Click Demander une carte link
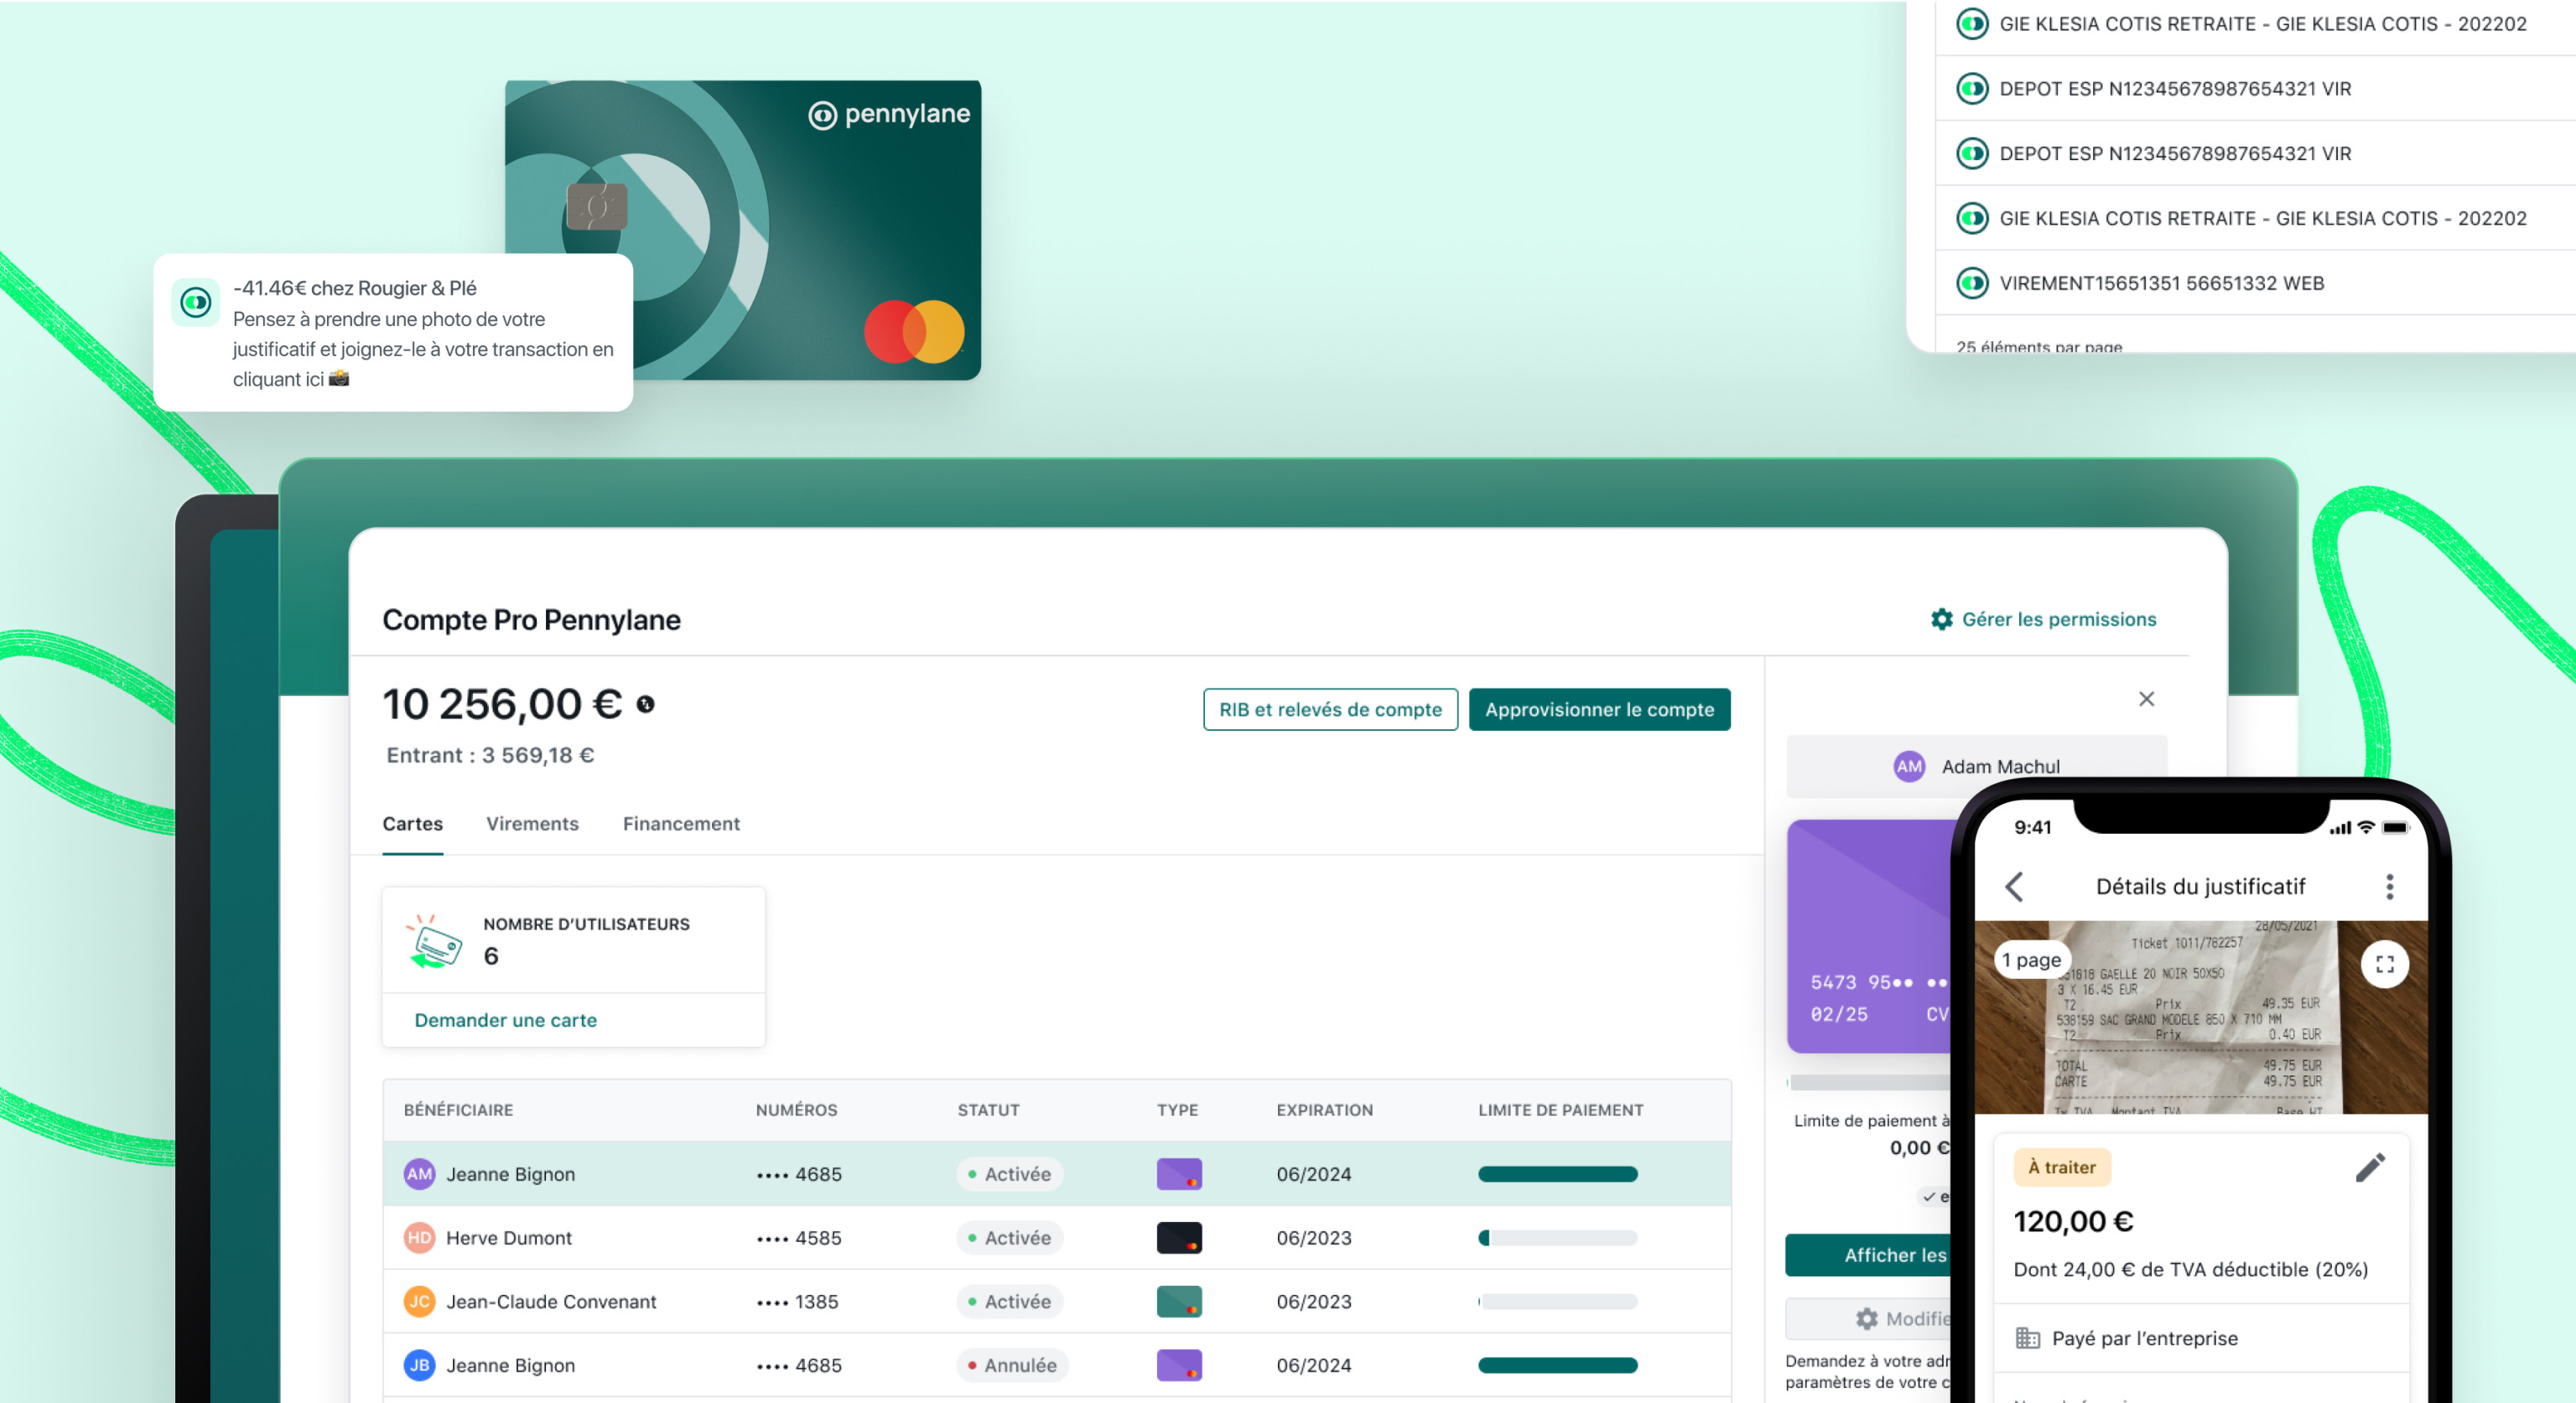2576x1403 pixels. coord(505,1020)
